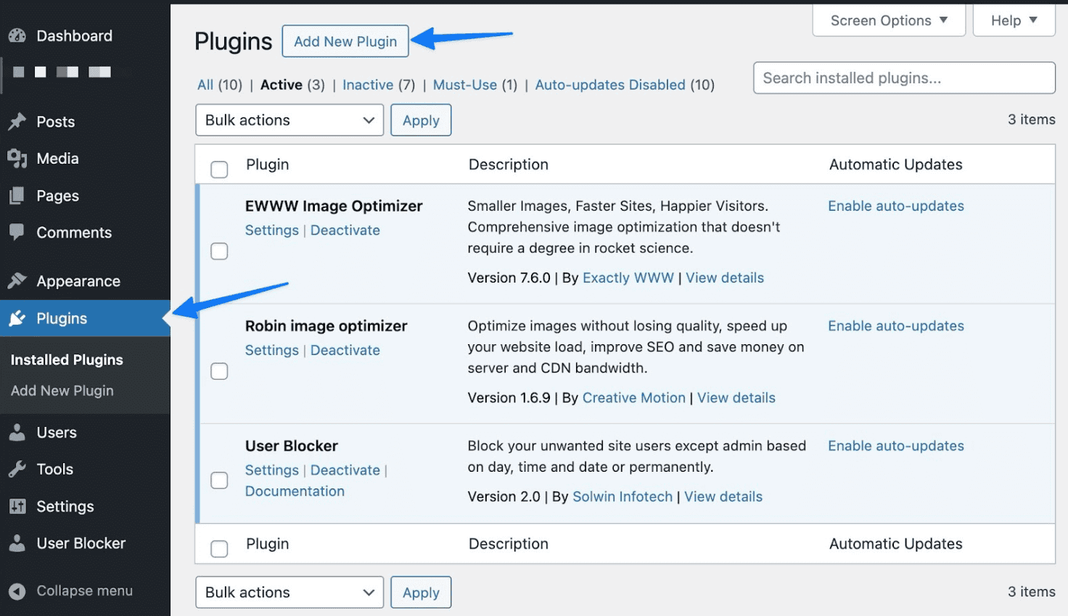Switch to the Inactive plugins tab

pyautogui.click(x=368, y=85)
